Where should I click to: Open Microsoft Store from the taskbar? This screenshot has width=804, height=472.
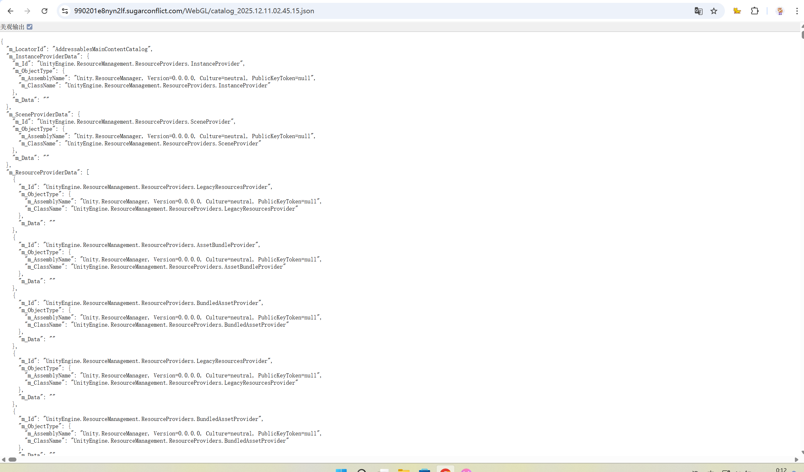424,470
